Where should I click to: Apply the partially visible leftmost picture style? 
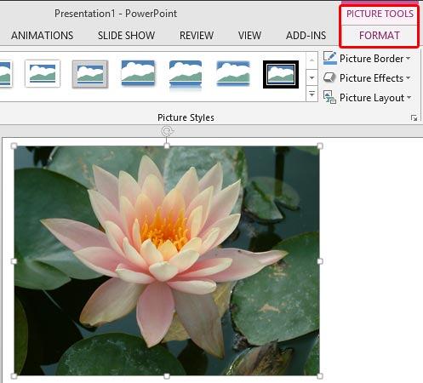(x=5, y=74)
